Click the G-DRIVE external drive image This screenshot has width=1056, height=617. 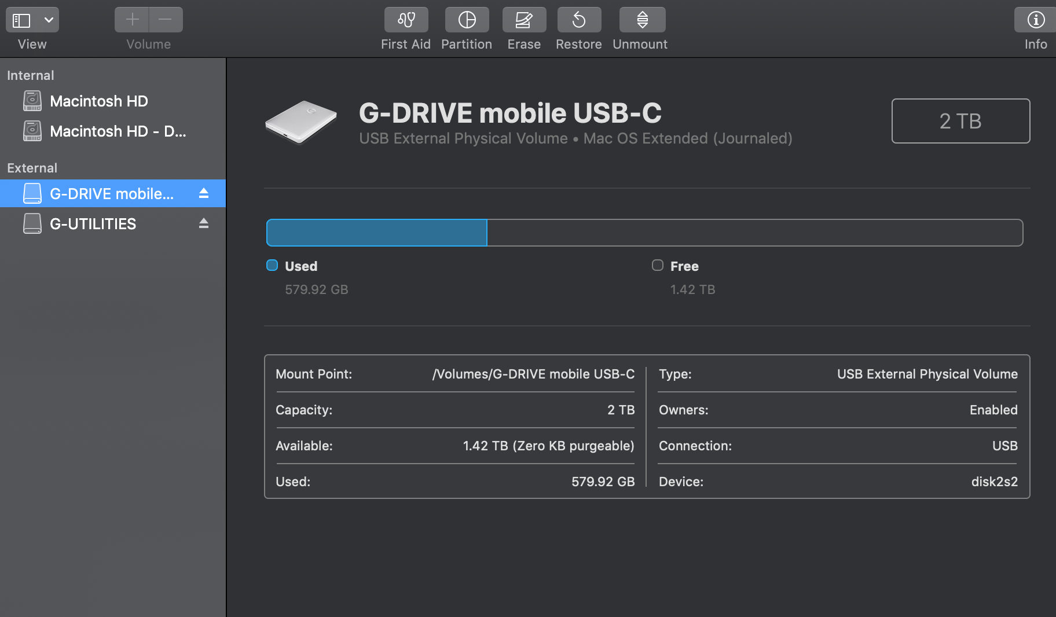click(301, 122)
